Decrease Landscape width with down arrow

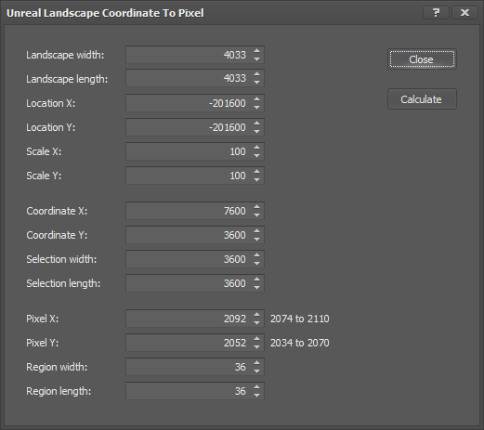256,59
